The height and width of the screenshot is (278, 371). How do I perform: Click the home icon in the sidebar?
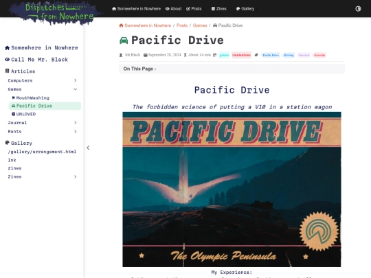[x=7, y=48]
